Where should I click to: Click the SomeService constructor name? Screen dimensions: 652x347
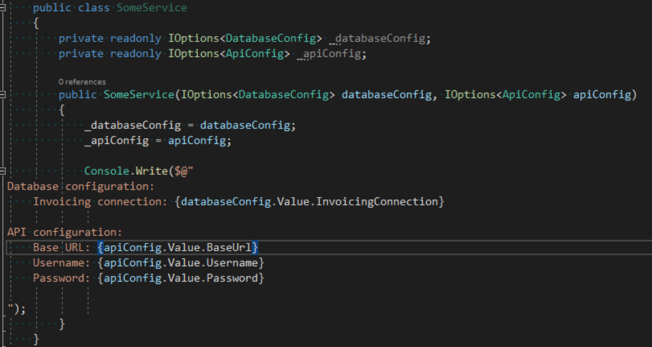pyautogui.click(x=139, y=95)
